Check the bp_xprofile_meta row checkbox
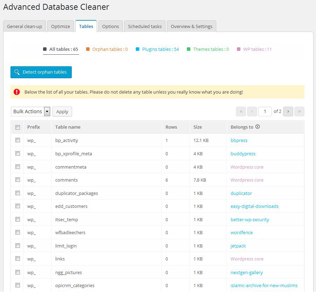 coord(18,154)
